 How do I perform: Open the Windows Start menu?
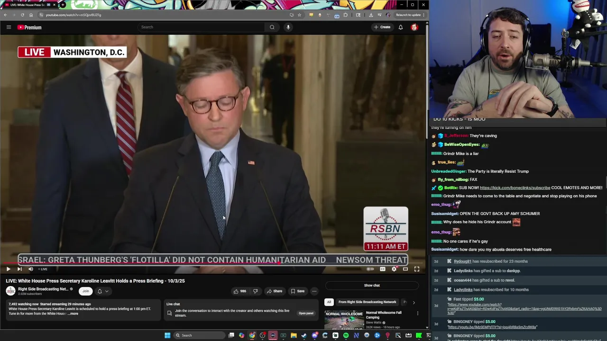pyautogui.click(x=167, y=335)
